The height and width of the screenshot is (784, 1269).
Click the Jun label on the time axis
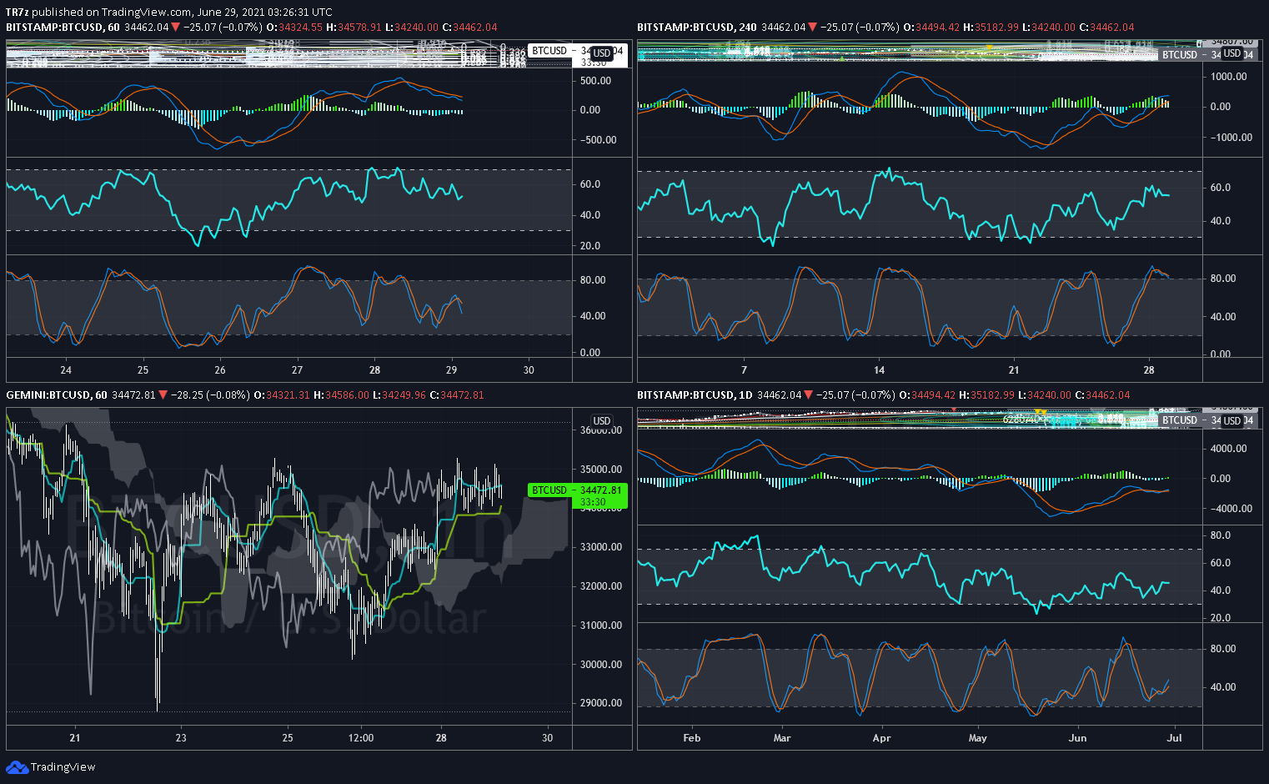[1078, 738]
